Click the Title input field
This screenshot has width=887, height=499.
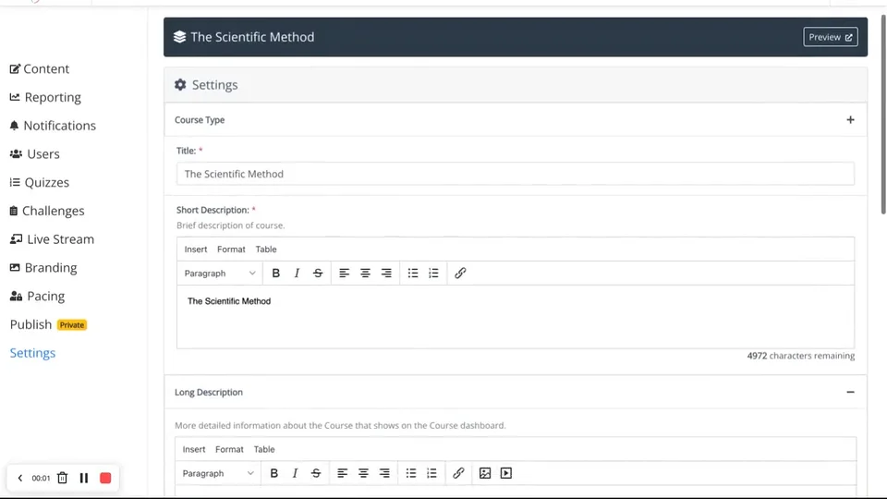[x=516, y=174]
